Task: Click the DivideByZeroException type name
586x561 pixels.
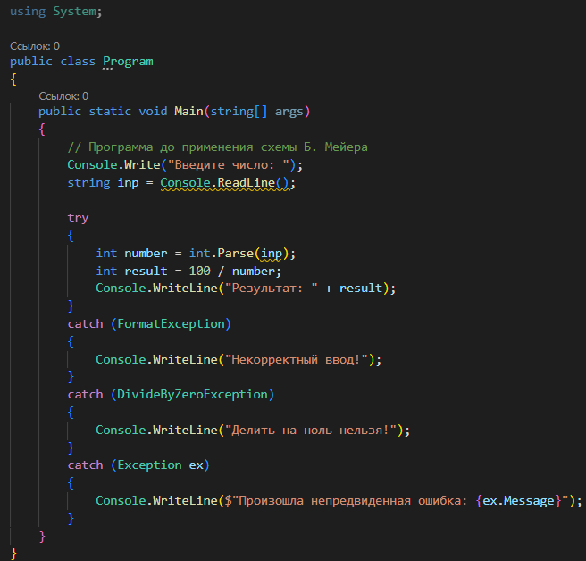Action: pos(192,395)
